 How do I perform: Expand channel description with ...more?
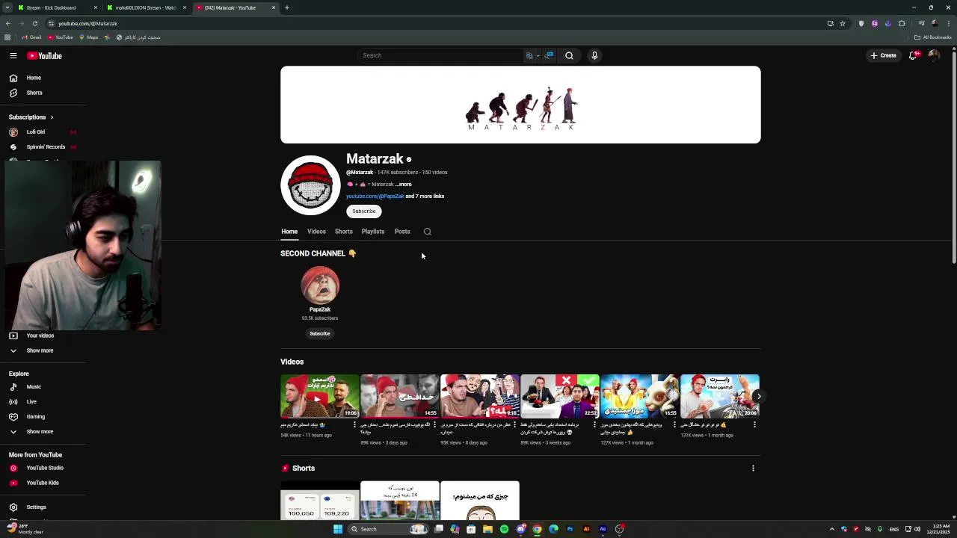(x=403, y=185)
